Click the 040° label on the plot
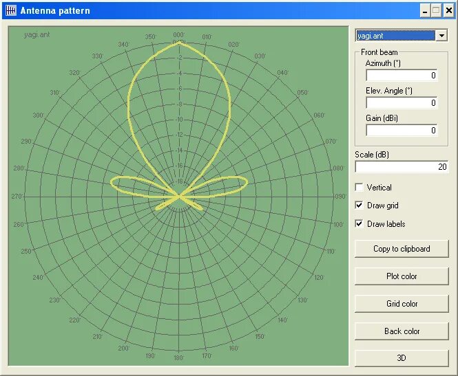Image resolution: width=458 pixels, height=376 pixels. (x=282, y=73)
